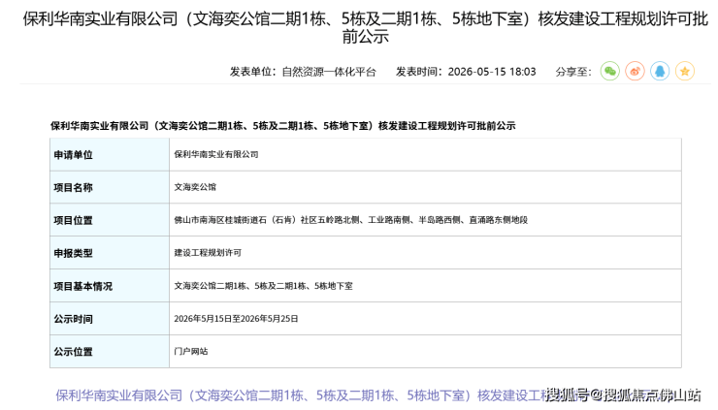Select publisher text 自然资源一体化平台
Screen dimensions: 718x410
pos(329,72)
